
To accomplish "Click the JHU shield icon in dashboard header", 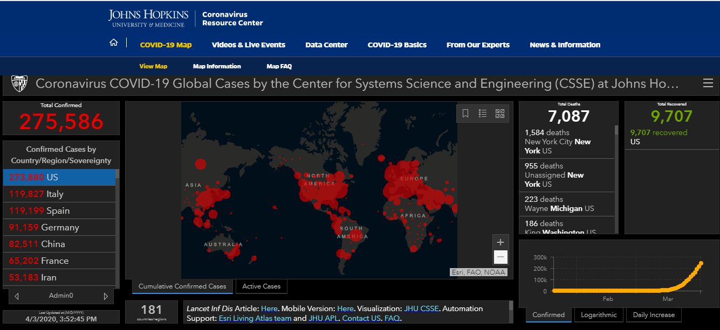I will pyautogui.click(x=19, y=83).
